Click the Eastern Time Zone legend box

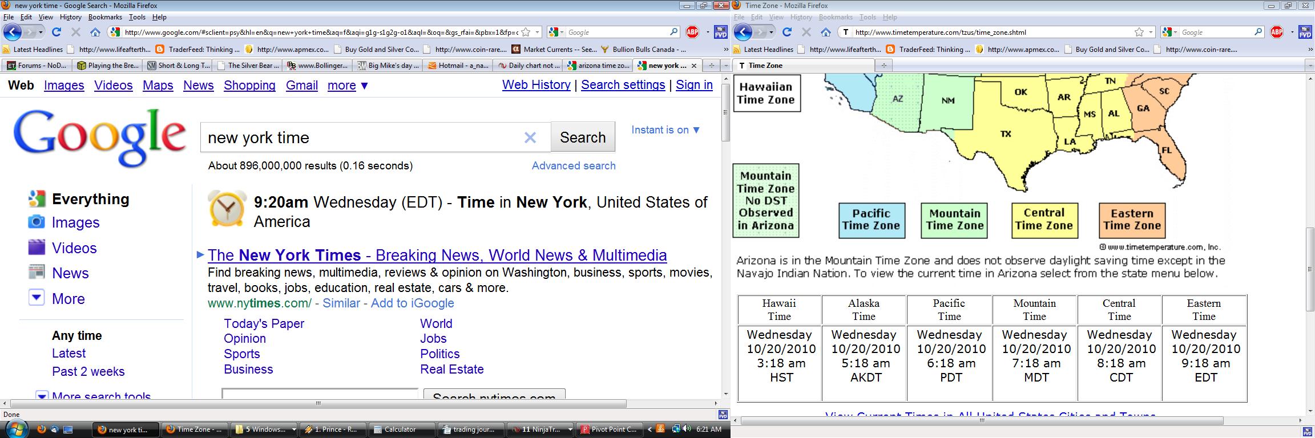[1132, 220]
